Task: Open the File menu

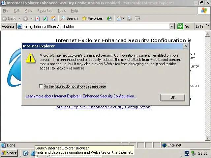Action: pyautogui.click(x=6, y=11)
